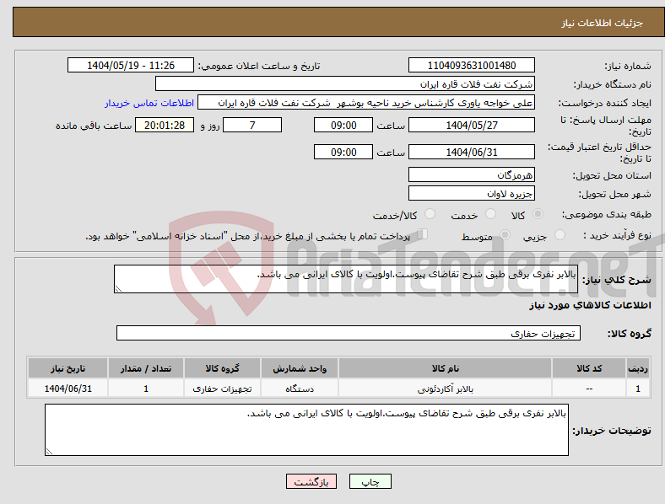Click the price validity time 09:00 field
The width and height of the screenshot is (665, 504).
coord(343,152)
